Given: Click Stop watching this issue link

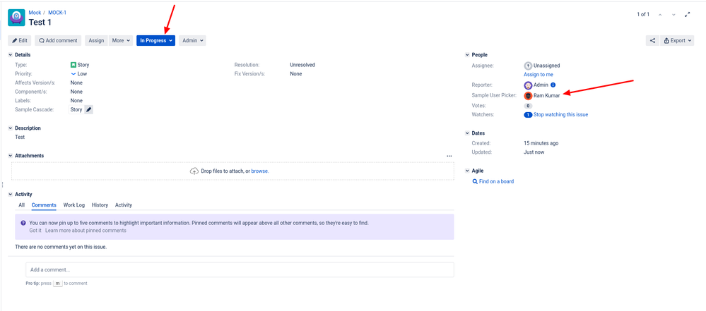Looking at the screenshot, I should pyautogui.click(x=560, y=115).
